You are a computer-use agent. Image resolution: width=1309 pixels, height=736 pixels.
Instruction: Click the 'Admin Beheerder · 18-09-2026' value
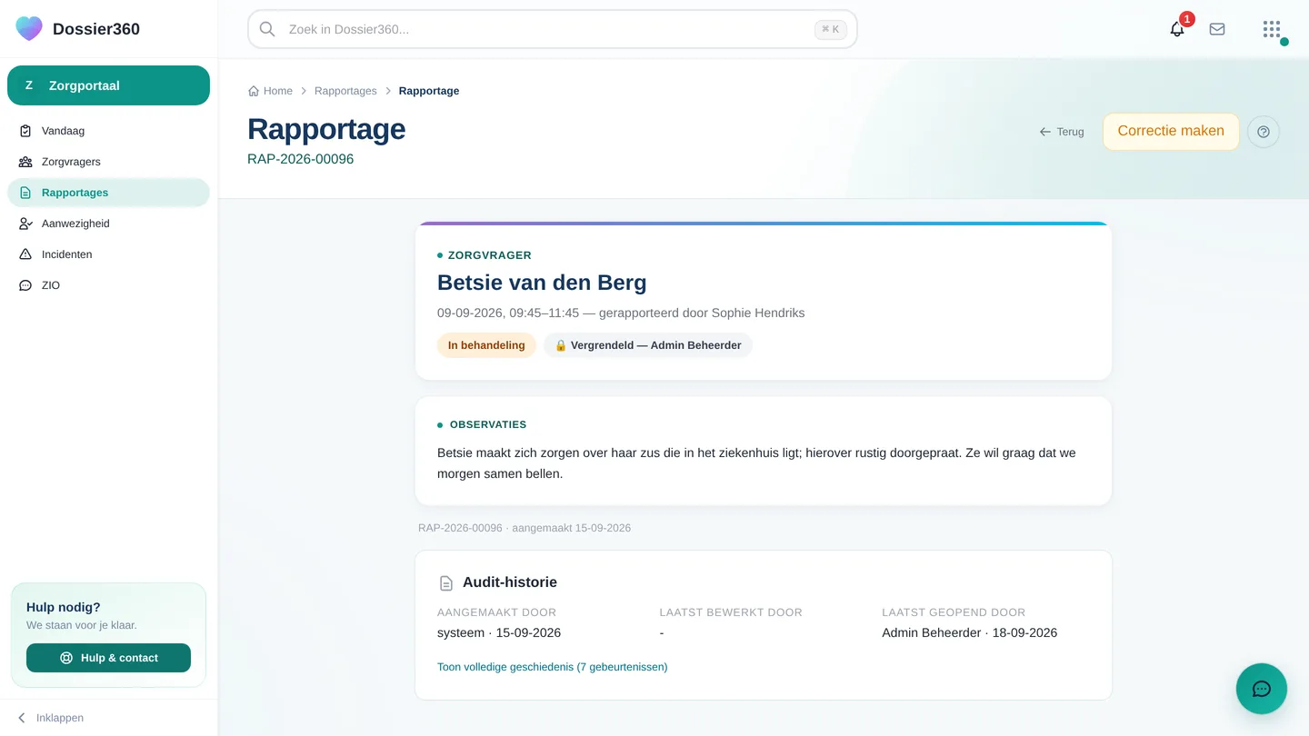tap(970, 632)
